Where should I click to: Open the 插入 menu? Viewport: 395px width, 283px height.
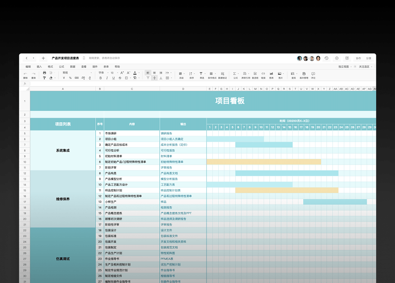pos(39,67)
